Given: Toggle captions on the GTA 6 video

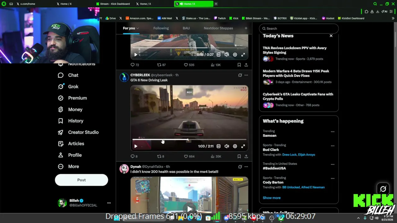Looking at the screenshot, I should click(x=219, y=146).
